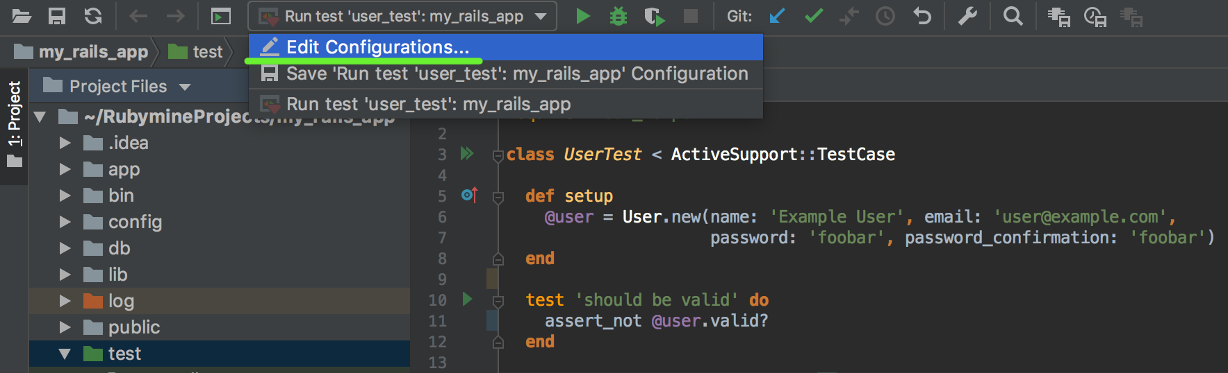
Task: Select the app folder
Action: pyautogui.click(x=220, y=169)
